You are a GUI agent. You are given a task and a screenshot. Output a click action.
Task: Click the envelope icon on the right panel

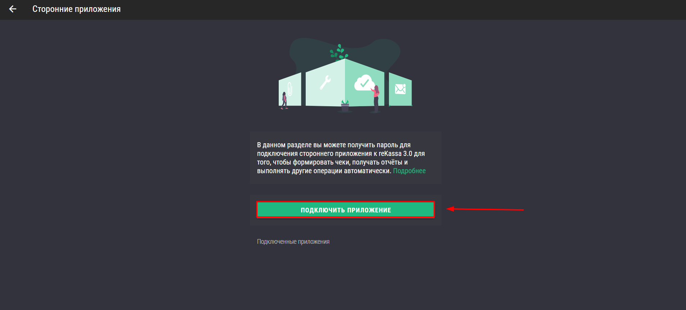point(400,89)
